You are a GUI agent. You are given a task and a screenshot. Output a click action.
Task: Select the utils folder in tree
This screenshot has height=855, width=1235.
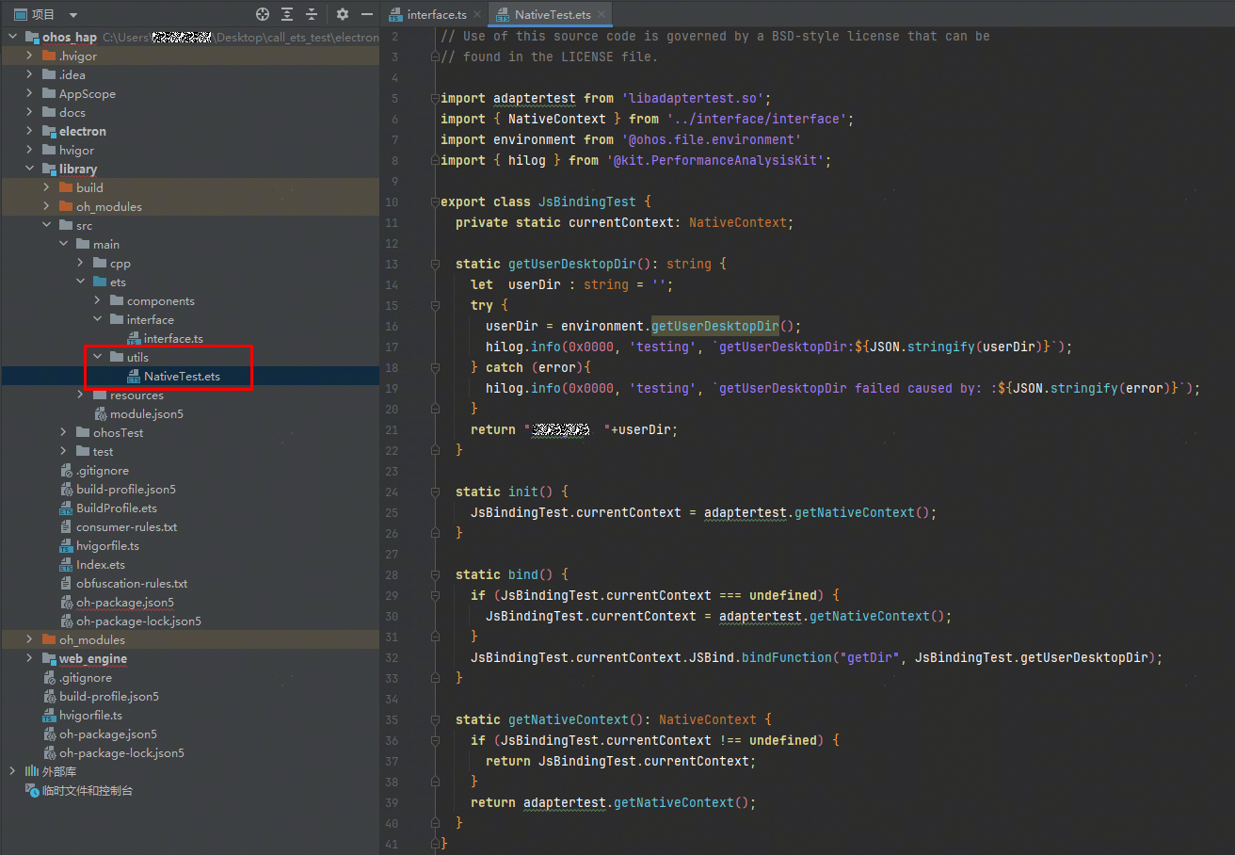pos(137,358)
